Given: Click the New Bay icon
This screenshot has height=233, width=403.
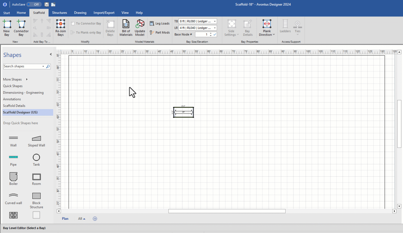Looking at the screenshot, I should [7, 24].
